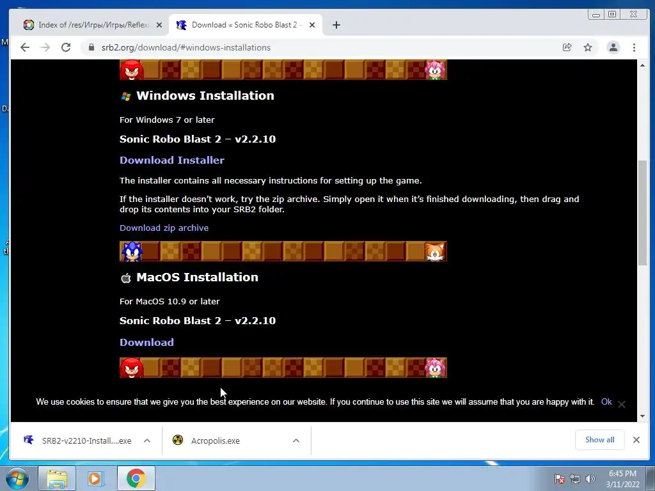The height and width of the screenshot is (491, 655).
Task: Switch to the Index of /res tab
Action: pyautogui.click(x=92, y=25)
